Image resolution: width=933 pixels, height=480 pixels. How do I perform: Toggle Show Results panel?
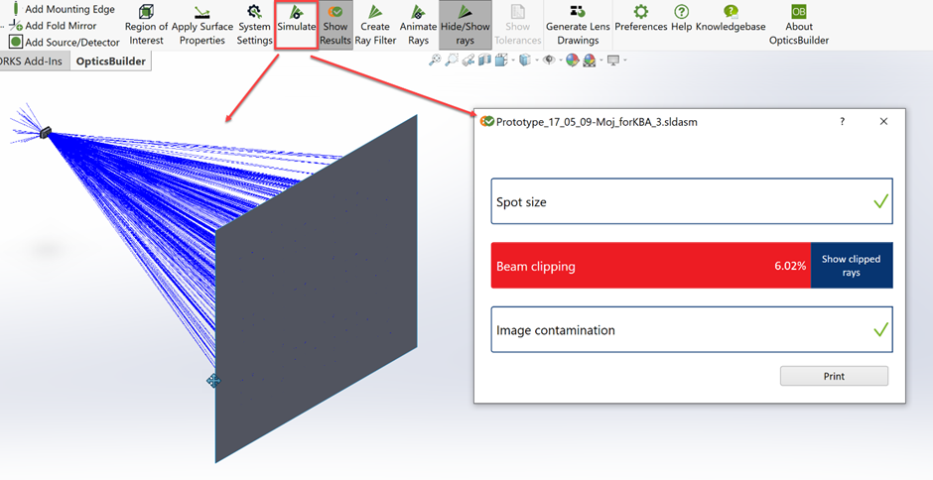335,25
